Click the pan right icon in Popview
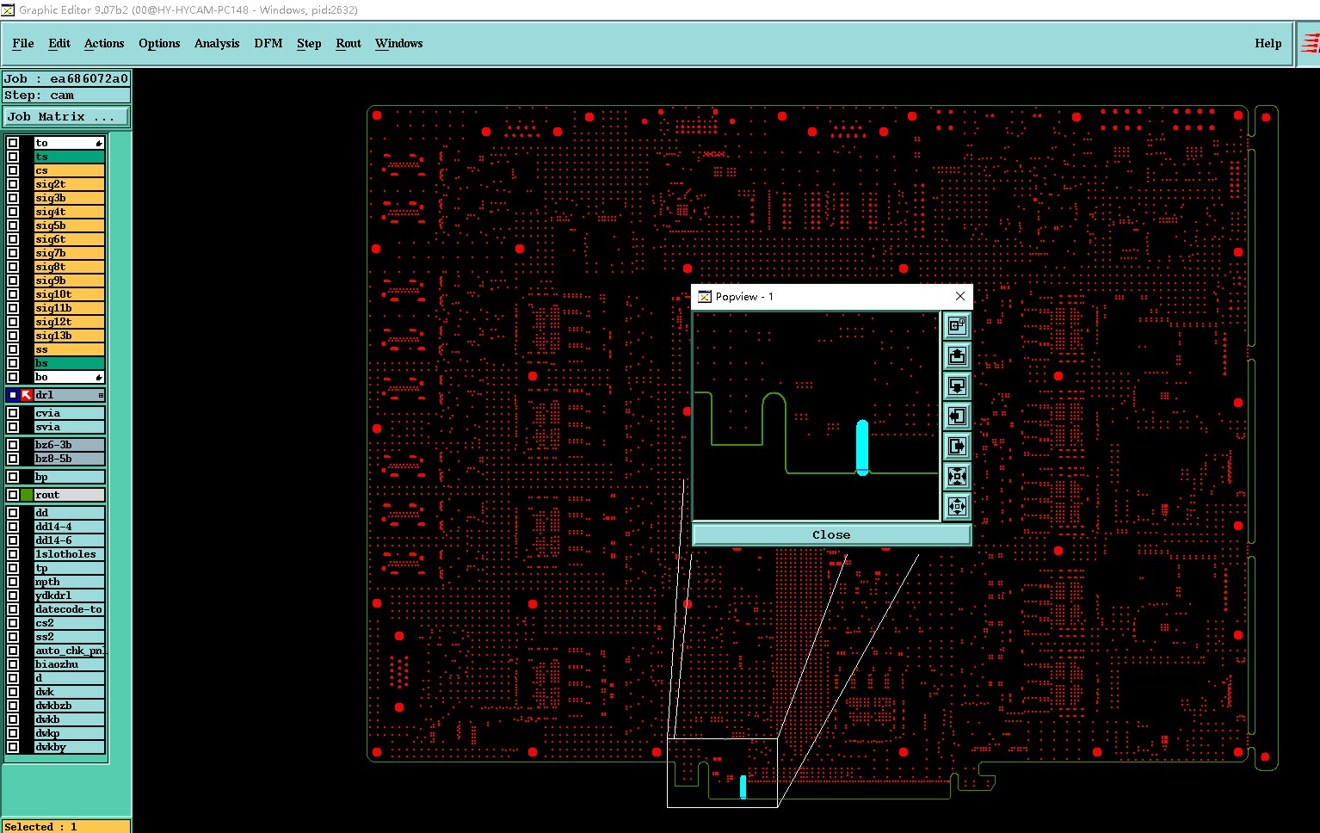1320x833 pixels. 957,447
